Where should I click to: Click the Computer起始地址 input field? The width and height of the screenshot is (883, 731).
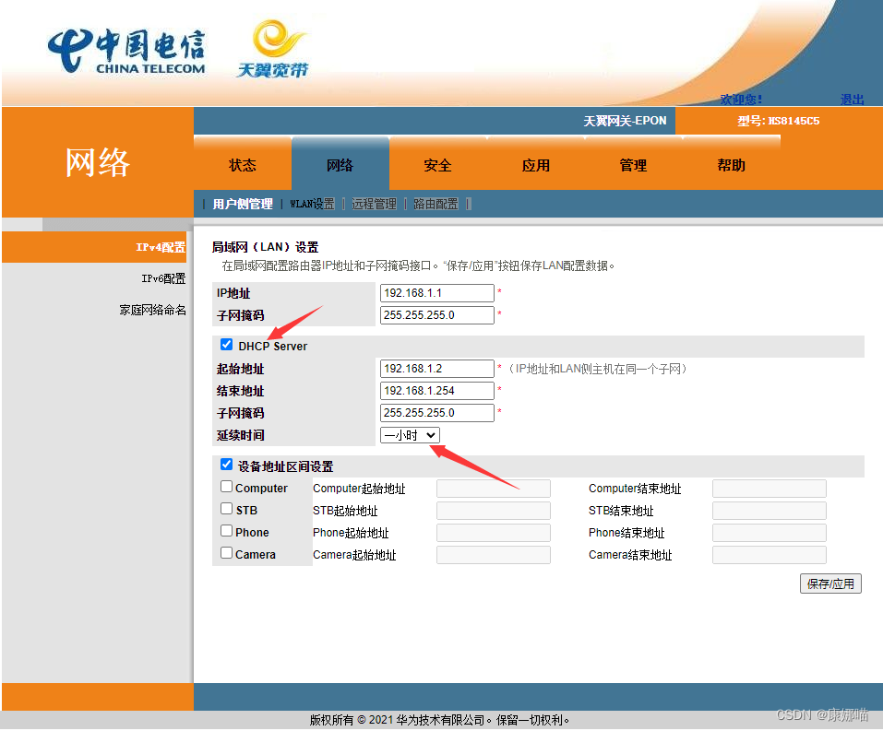(x=494, y=489)
